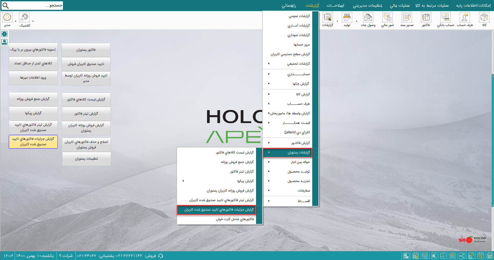This screenshot has height=260, width=494.
Task: Click the yellow گزارش جزئيات فاکتورهاي shortcut button
Action: click(33, 142)
